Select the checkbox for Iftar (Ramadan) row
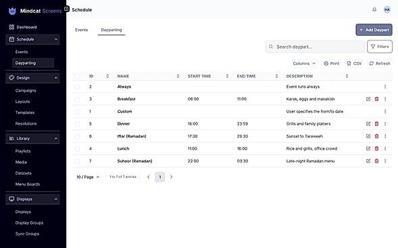The image size is (398, 248). point(78,136)
